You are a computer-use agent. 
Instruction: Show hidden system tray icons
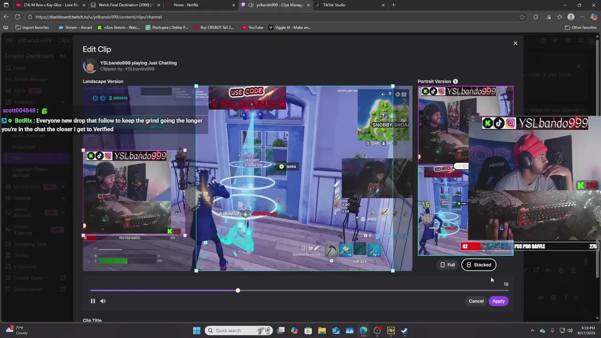click(532, 330)
